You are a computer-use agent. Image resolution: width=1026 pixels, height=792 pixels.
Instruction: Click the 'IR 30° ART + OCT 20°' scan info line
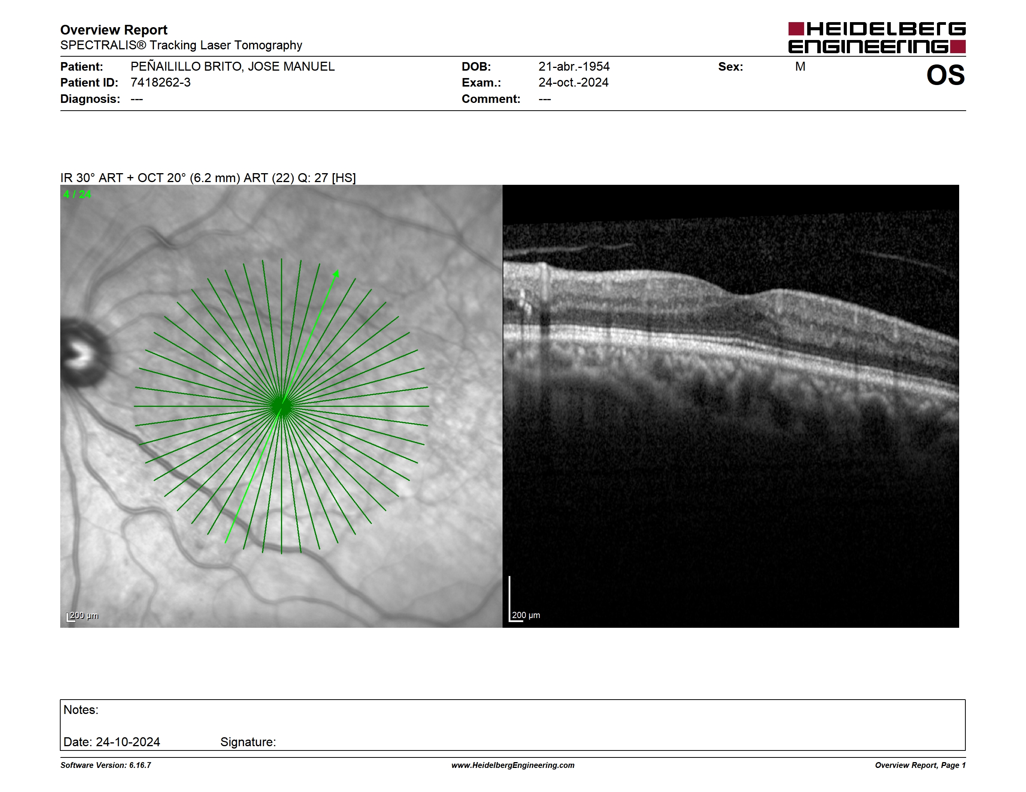(x=208, y=178)
